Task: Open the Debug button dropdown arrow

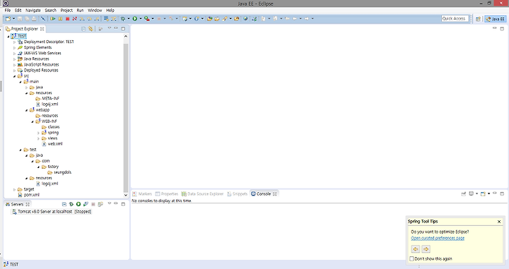Action: (129, 19)
